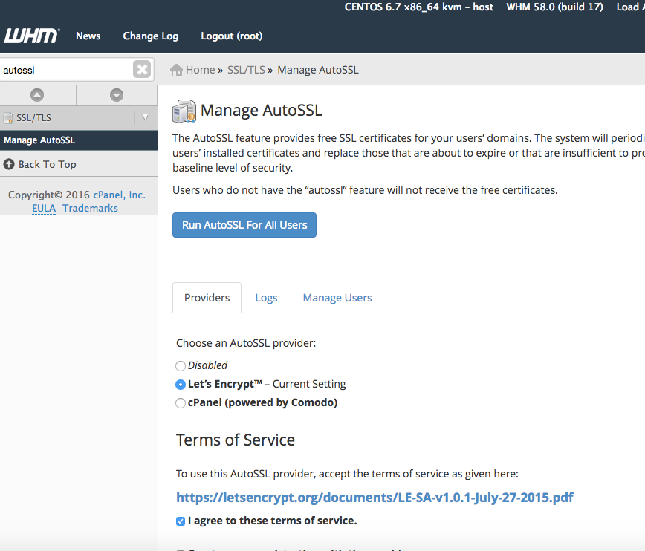The image size is (645, 551).
Task: Select the Let's Encrypt provider
Action: point(180,385)
